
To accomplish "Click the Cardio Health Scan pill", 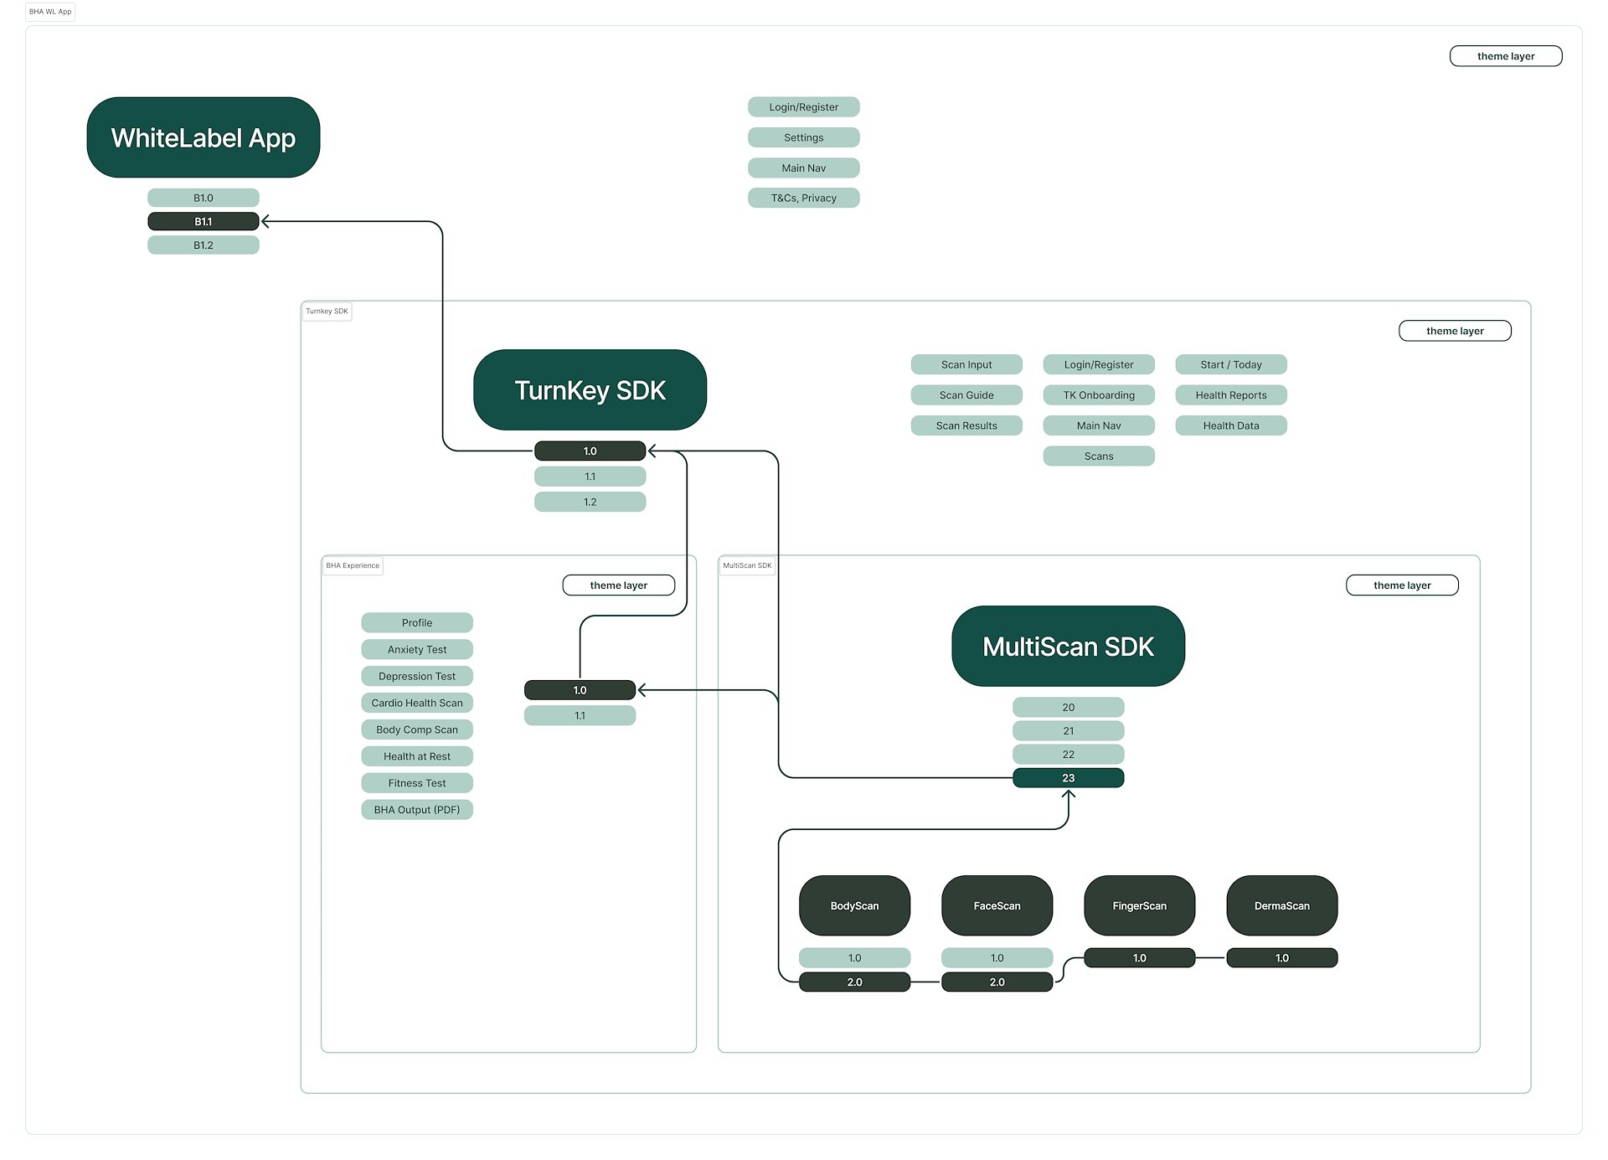I will pos(417,703).
